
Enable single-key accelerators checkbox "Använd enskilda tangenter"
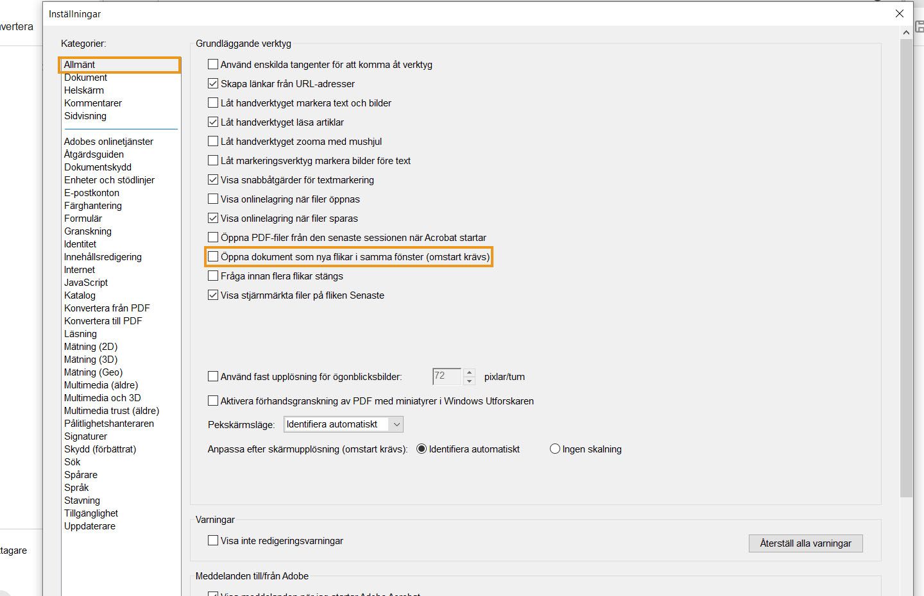(213, 64)
